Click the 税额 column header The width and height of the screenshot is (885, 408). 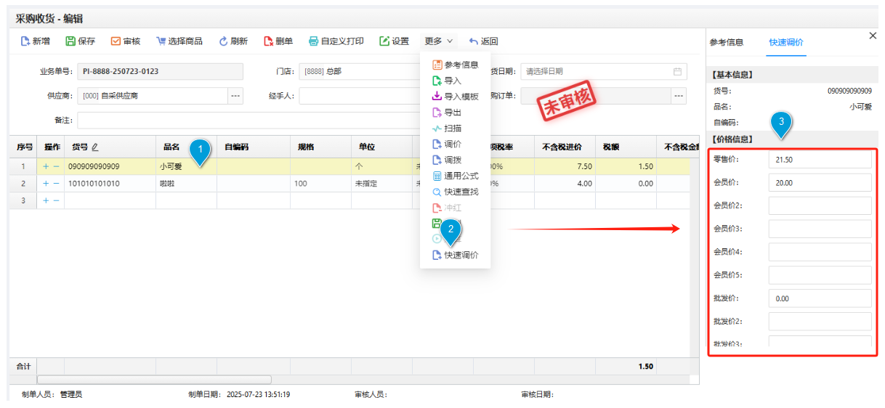click(626, 147)
